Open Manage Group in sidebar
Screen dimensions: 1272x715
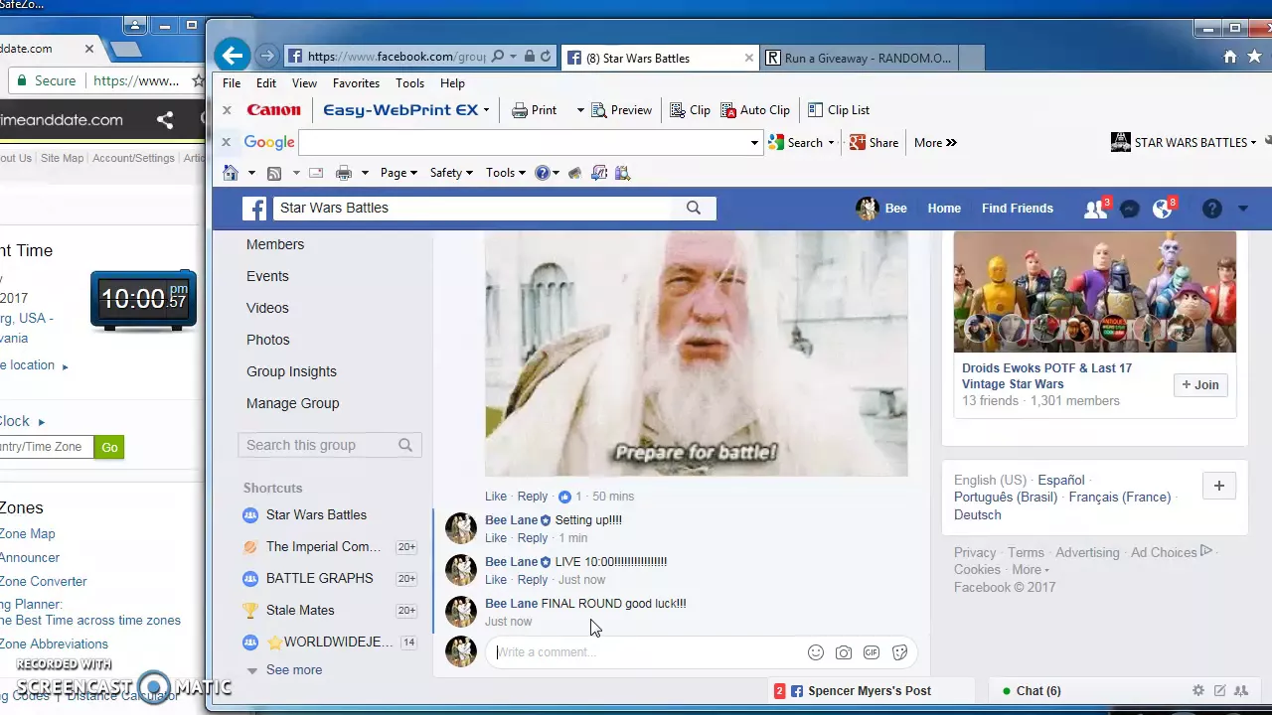pos(292,403)
